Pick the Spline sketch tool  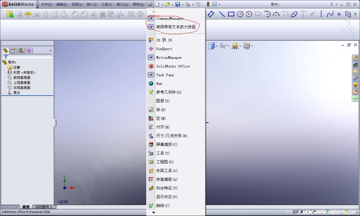tap(330, 14)
